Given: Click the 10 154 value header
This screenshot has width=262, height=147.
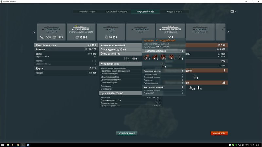Looking at the screenshot, I should 207,45.
